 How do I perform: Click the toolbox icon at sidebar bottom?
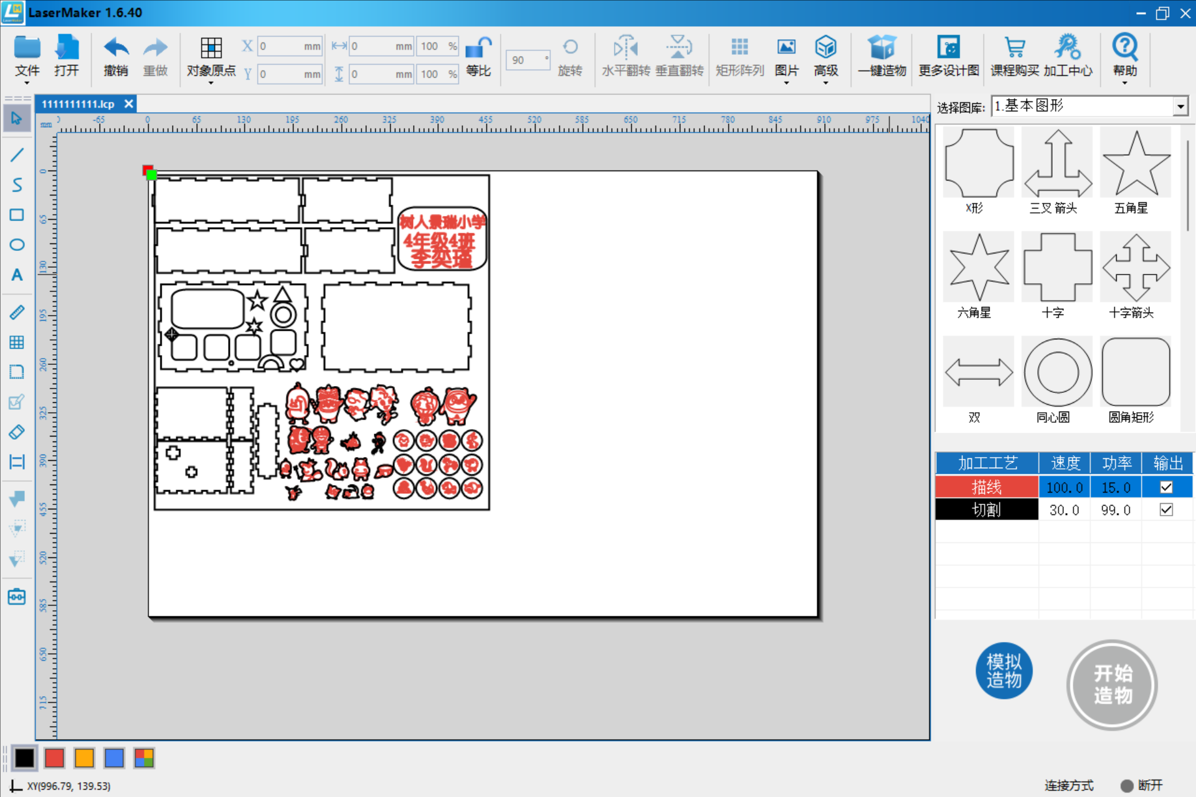tap(17, 597)
